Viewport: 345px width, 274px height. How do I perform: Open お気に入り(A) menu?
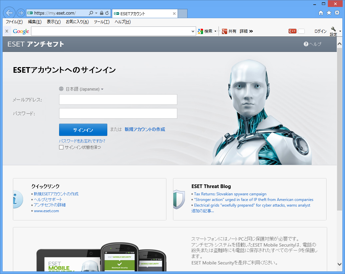point(77,22)
